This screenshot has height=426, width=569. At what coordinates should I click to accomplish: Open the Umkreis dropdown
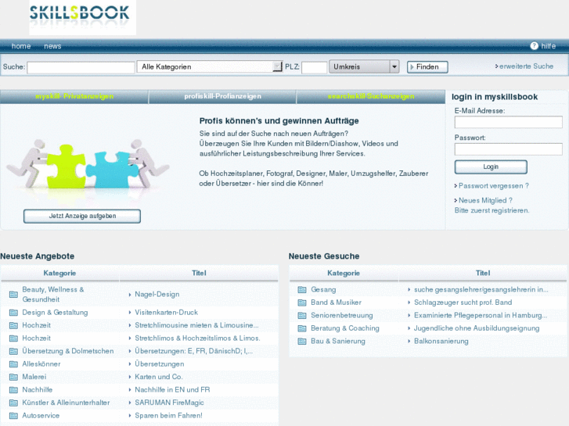click(364, 66)
